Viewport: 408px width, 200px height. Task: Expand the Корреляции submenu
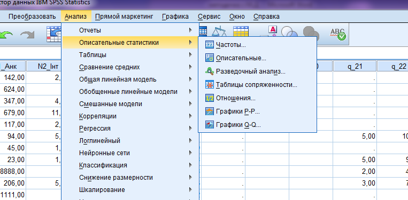[x=130, y=116]
